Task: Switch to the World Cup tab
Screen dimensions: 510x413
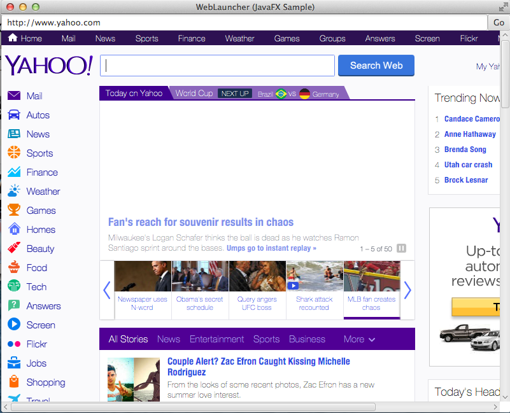Action: point(194,94)
